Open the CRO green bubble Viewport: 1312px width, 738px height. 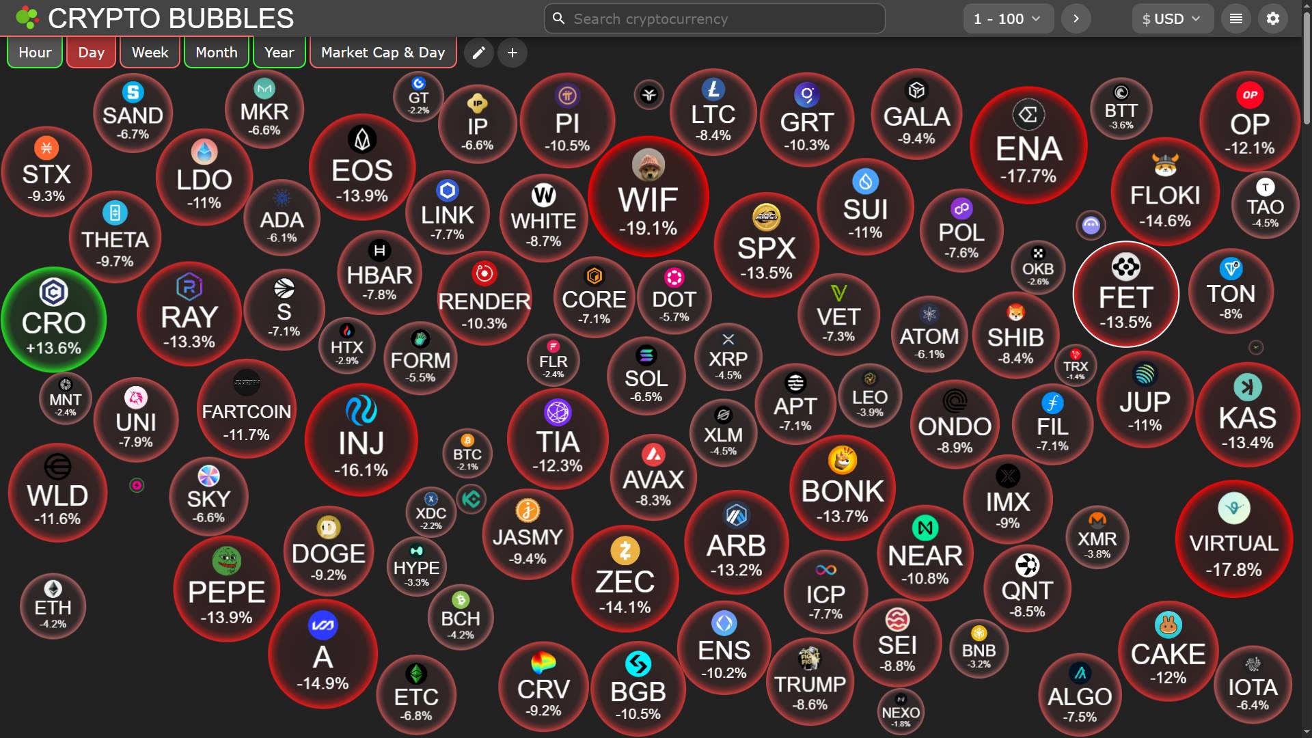[x=54, y=320]
